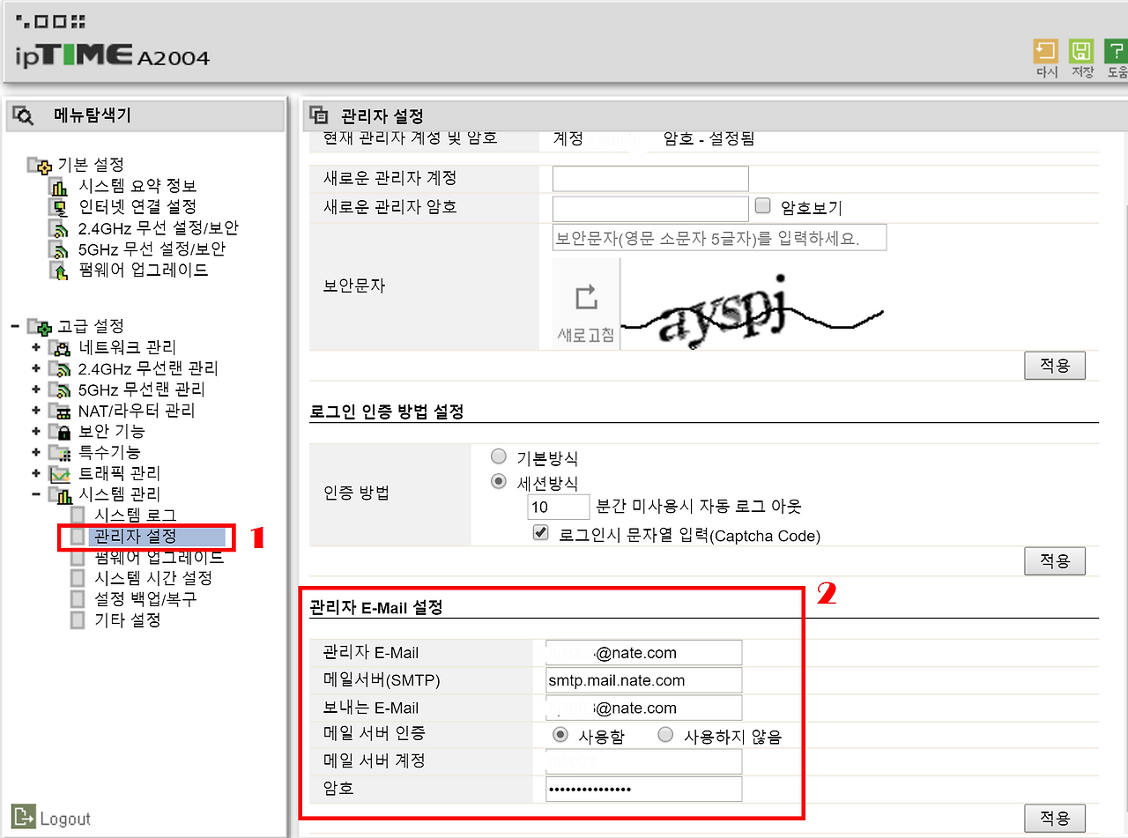Open 시스템 요약 정보 chart icon item
This screenshot has height=838, width=1128.
pos(59,186)
